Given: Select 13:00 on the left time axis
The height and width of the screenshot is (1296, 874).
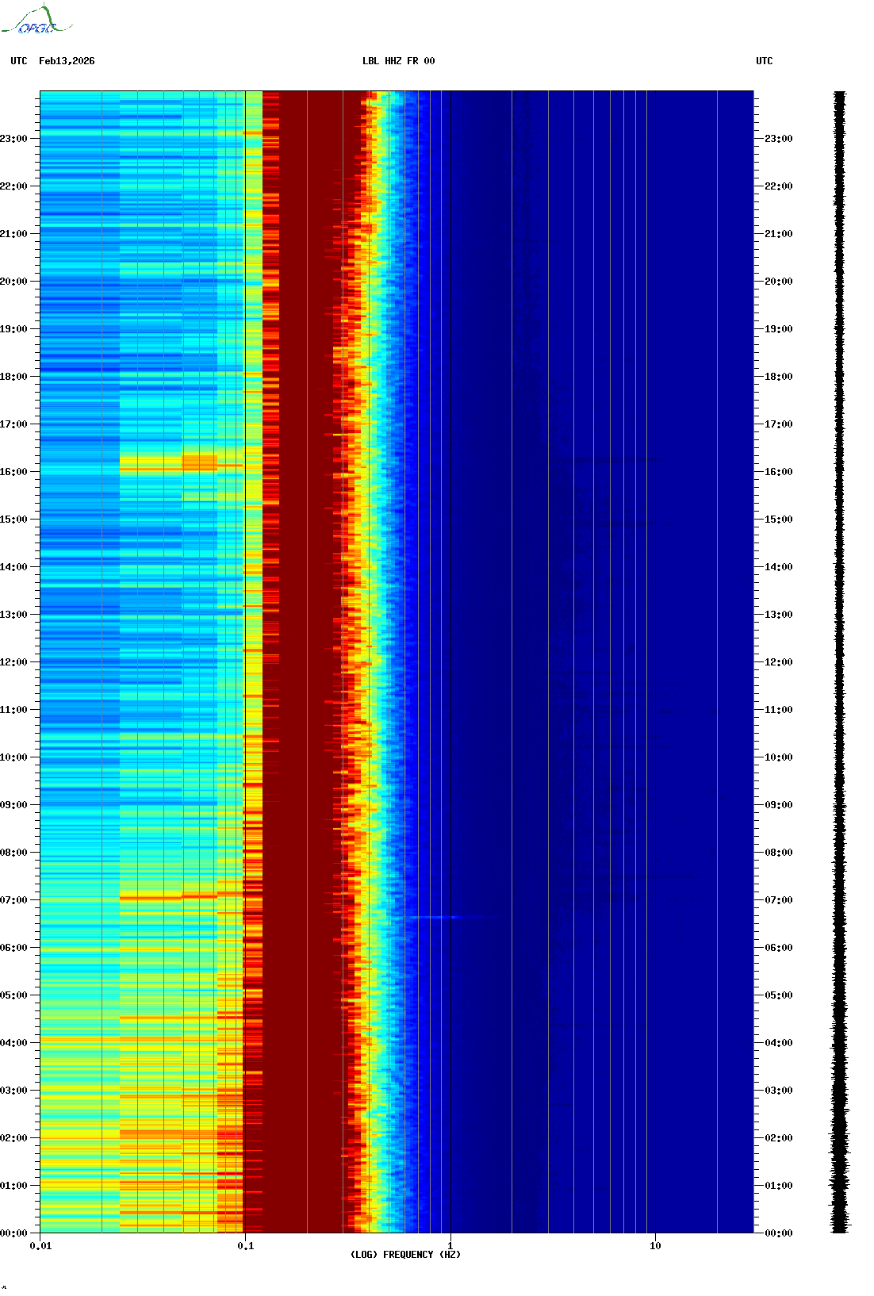Looking at the screenshot, I should (x=13, y=615).
